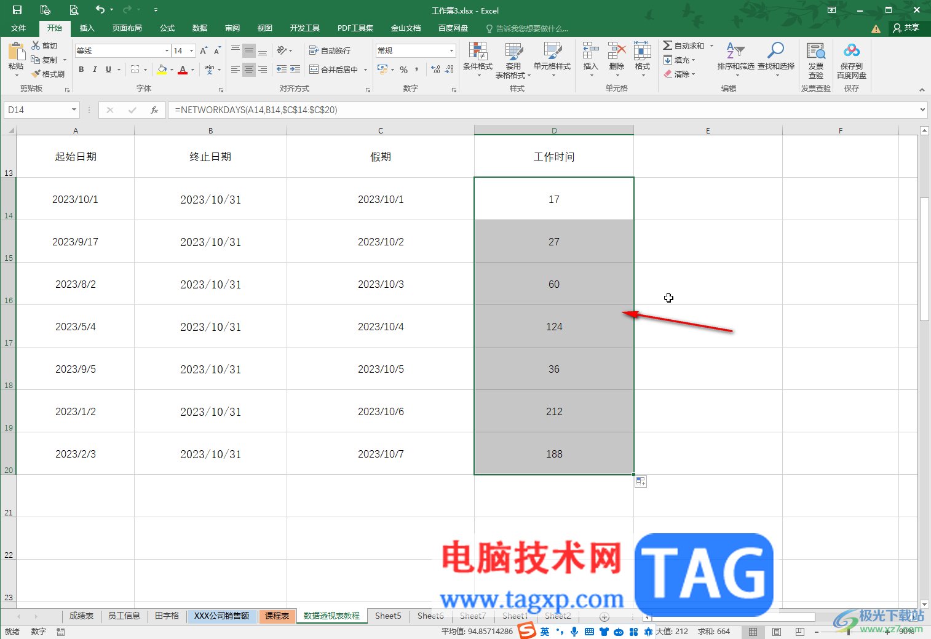The width and height of the screenshot is (931, 639).
Task: Increase font size with the larger A icon
Action: [204, 50]
